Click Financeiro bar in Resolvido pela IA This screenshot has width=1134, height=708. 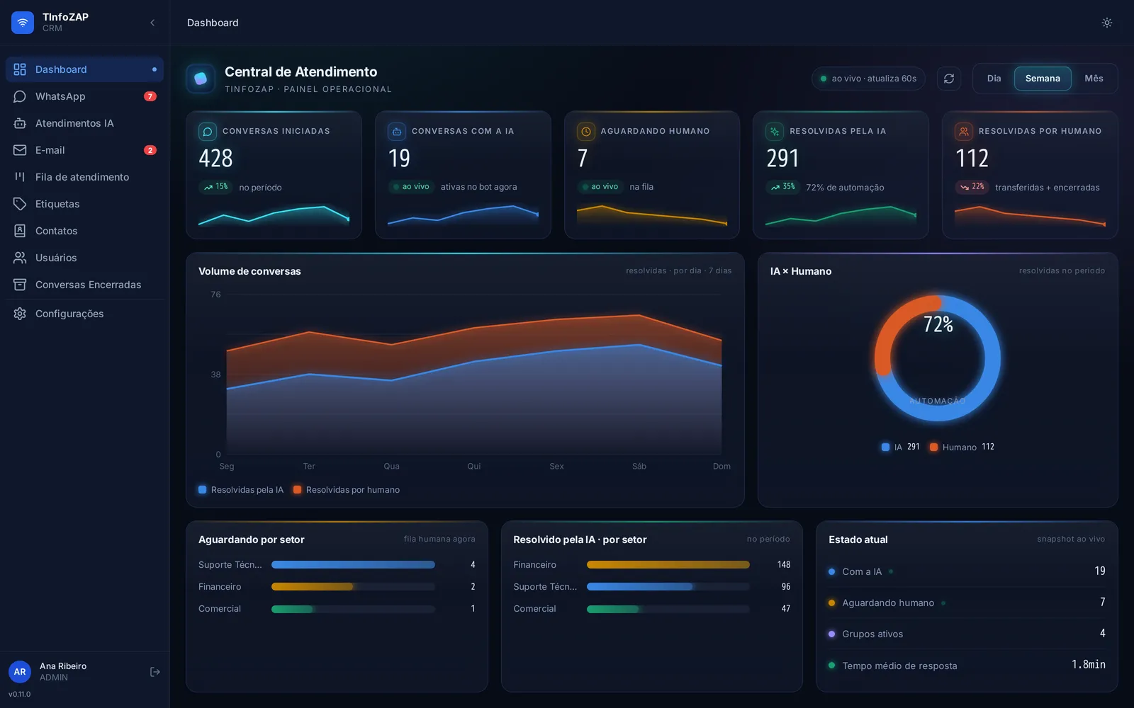click(668, 565)
